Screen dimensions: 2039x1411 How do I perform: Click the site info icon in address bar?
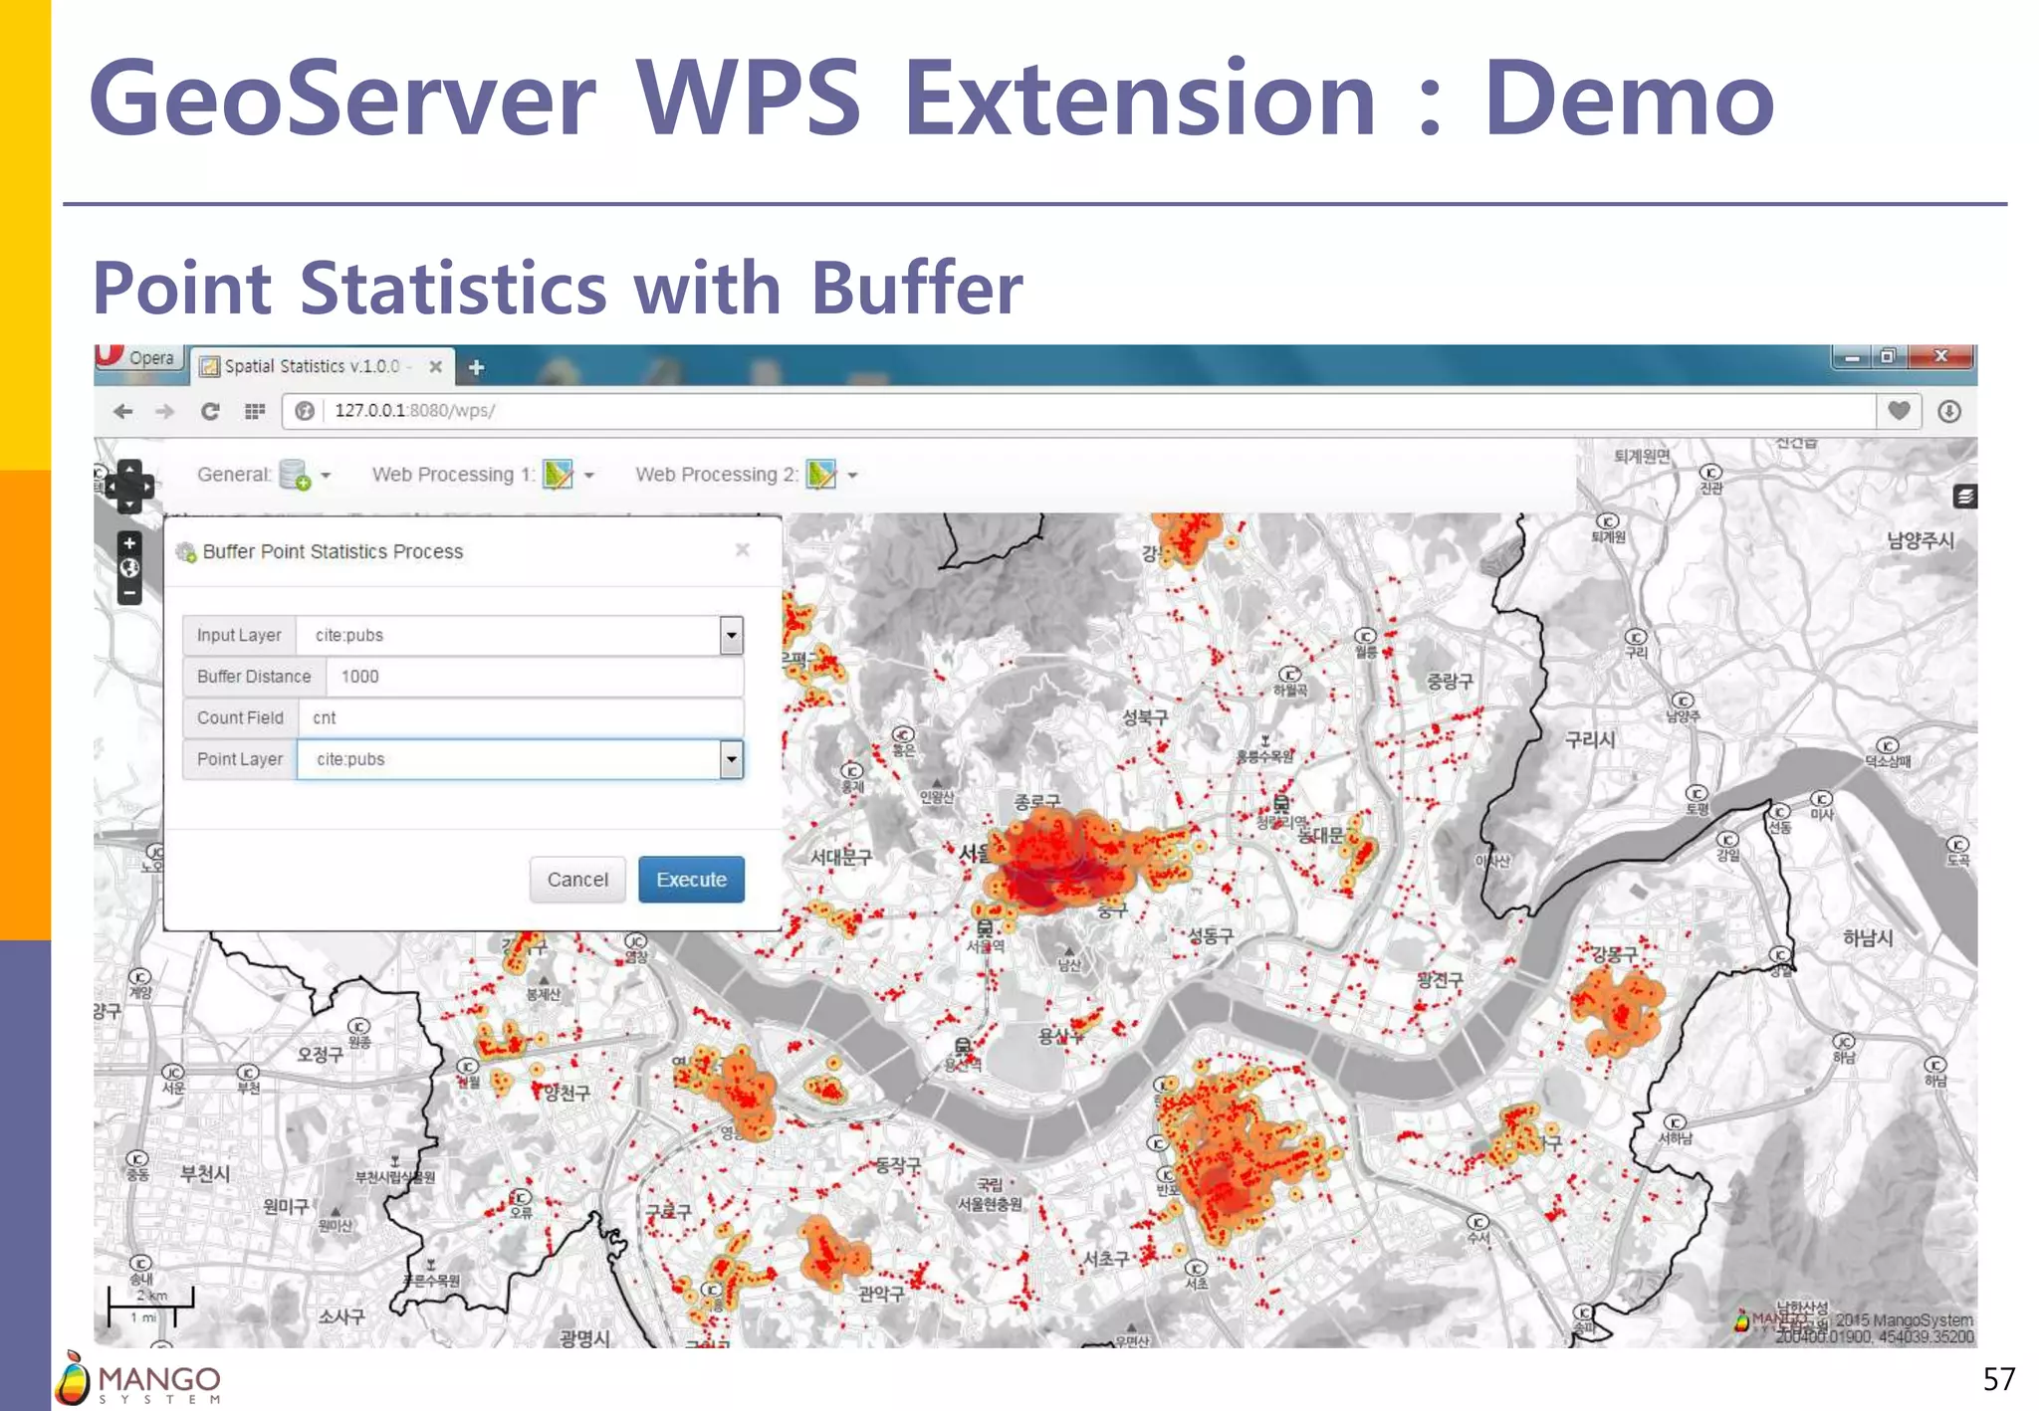306,411
